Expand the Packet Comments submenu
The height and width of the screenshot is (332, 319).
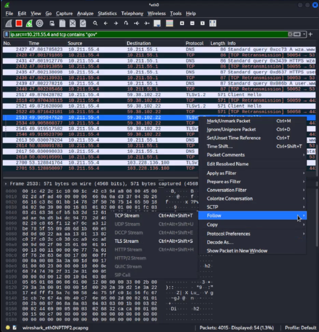tap(253, 155)
